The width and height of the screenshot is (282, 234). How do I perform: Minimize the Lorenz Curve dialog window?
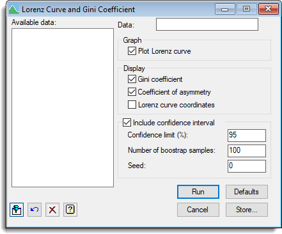point(225,9)
